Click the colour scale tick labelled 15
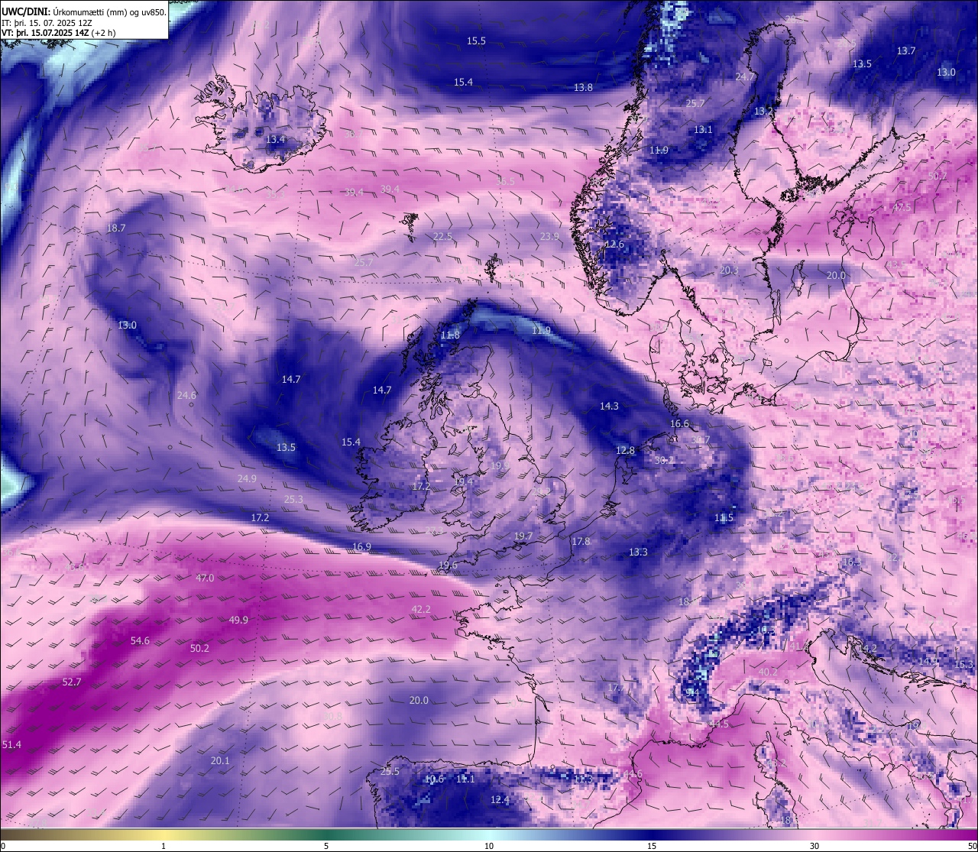Image resolution: width=978 pixels, height=852 pixels. (651, 846)
